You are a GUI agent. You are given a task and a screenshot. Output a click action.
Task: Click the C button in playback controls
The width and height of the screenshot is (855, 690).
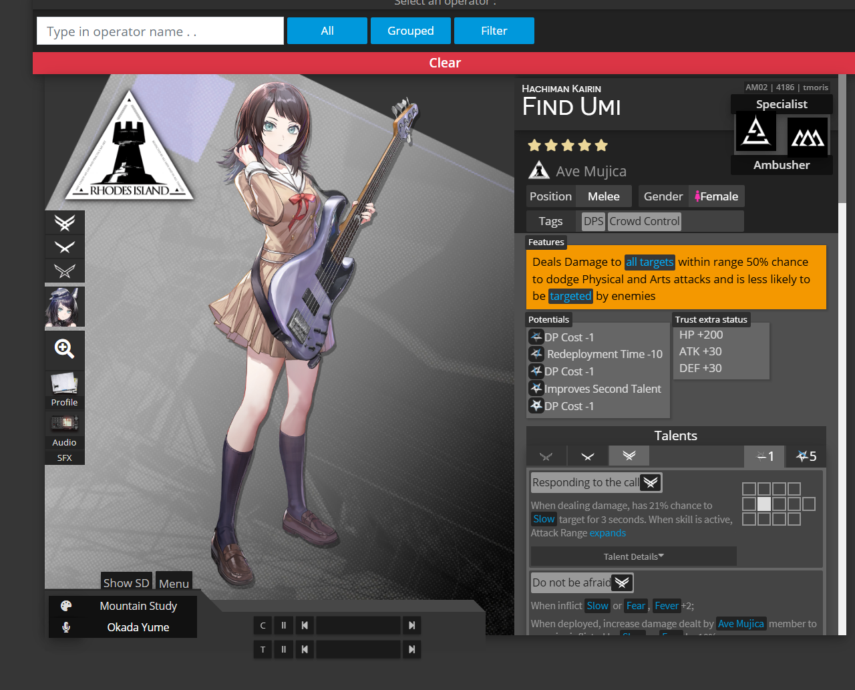pos(263,625)
